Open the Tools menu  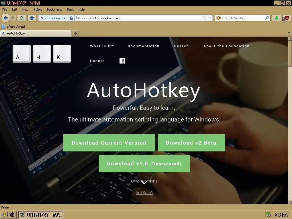[70, 9]
